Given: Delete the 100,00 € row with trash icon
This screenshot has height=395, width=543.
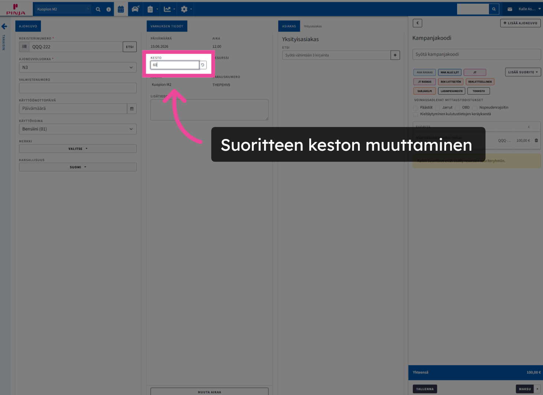Looking at the screenshot, I should 536,140.
